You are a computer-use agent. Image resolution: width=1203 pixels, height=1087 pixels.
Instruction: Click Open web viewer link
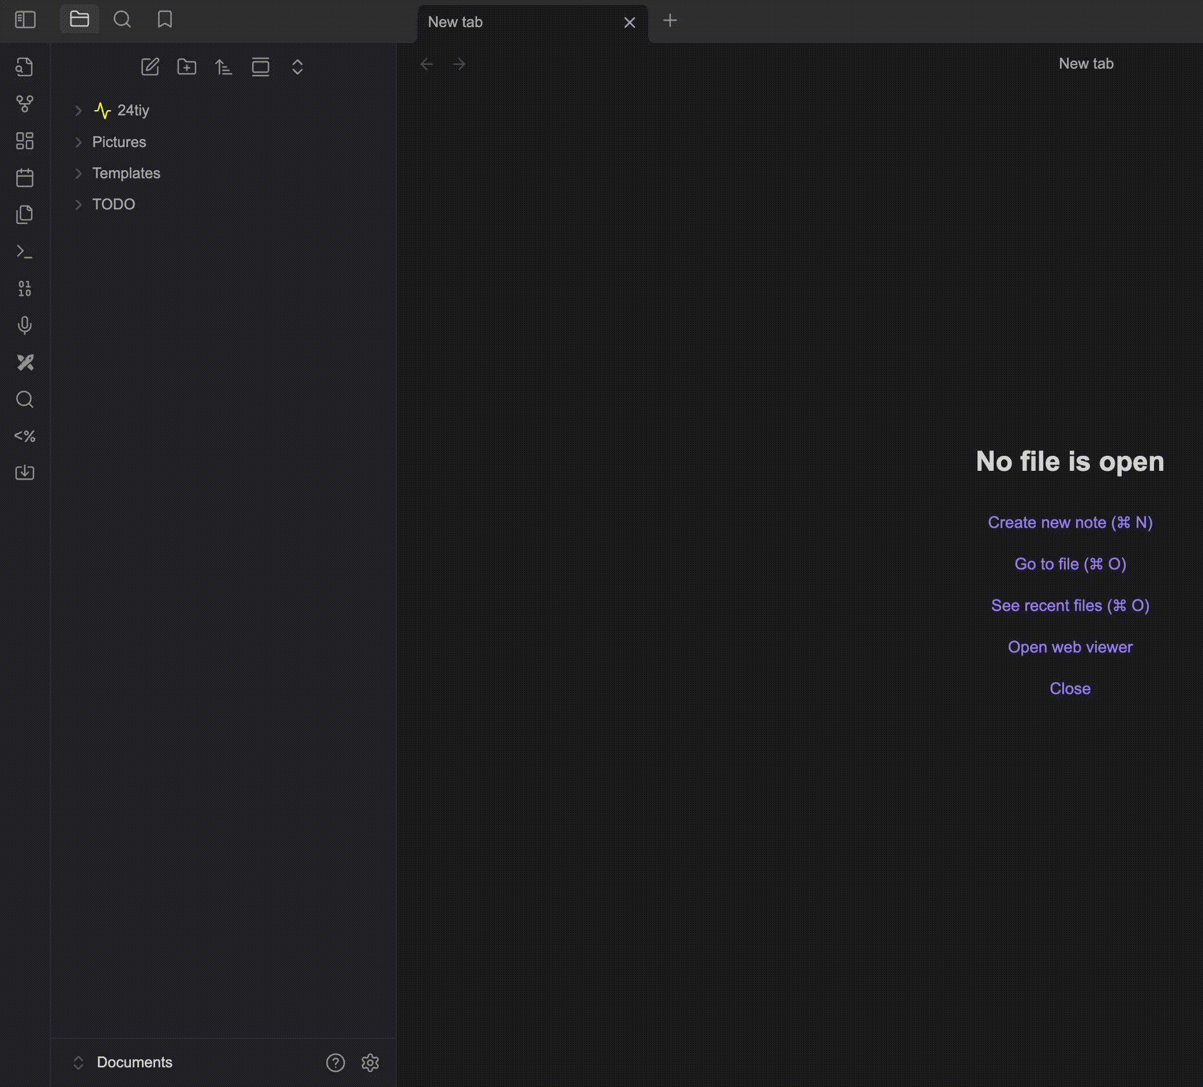[1069, 647]
